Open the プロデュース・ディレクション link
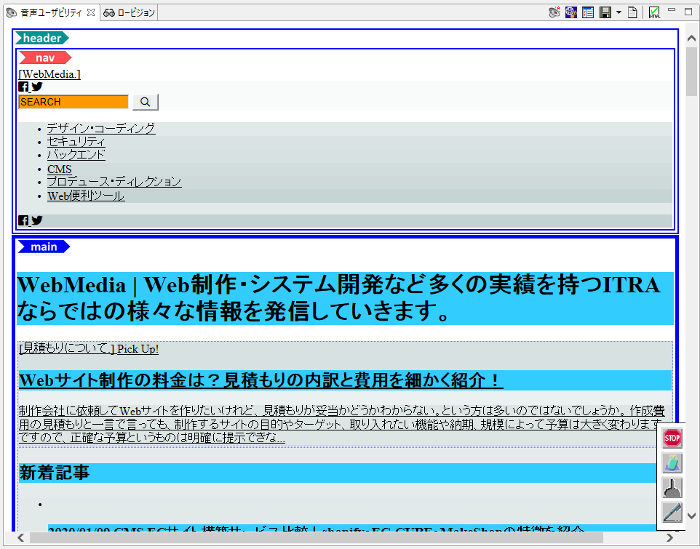 pos(114,182)
